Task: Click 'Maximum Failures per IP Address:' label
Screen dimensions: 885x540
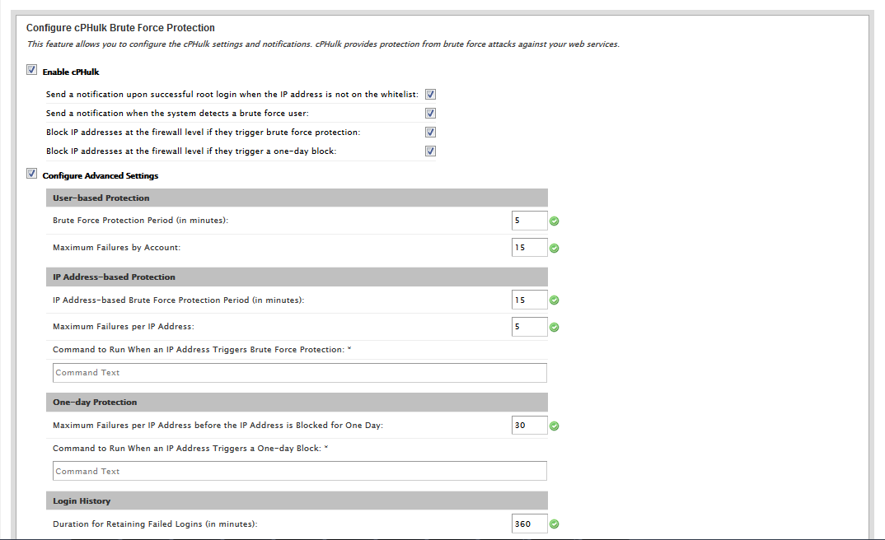Action: [123, 326]
